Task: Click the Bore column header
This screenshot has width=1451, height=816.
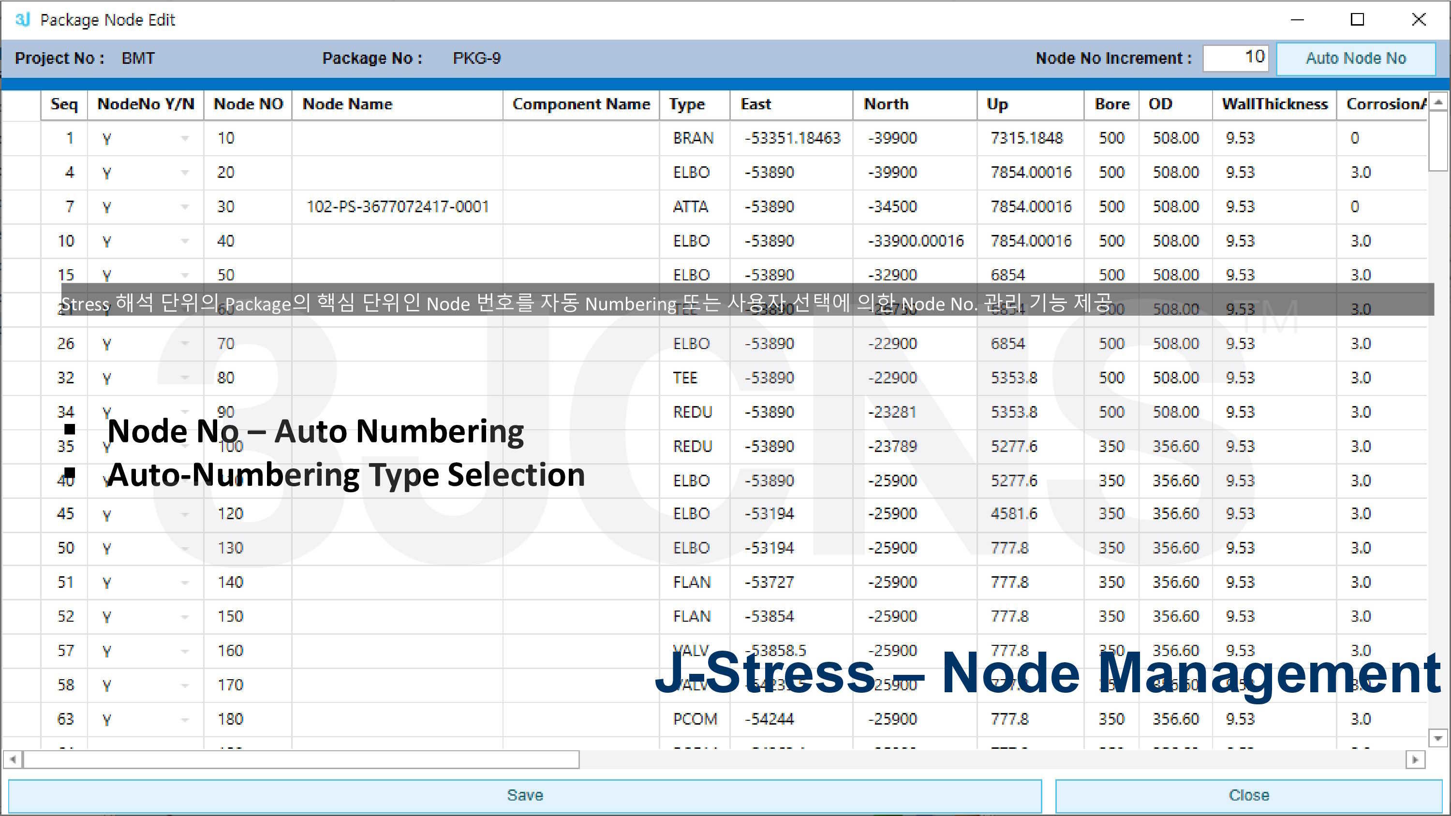Action: [x=1112, y=105]
